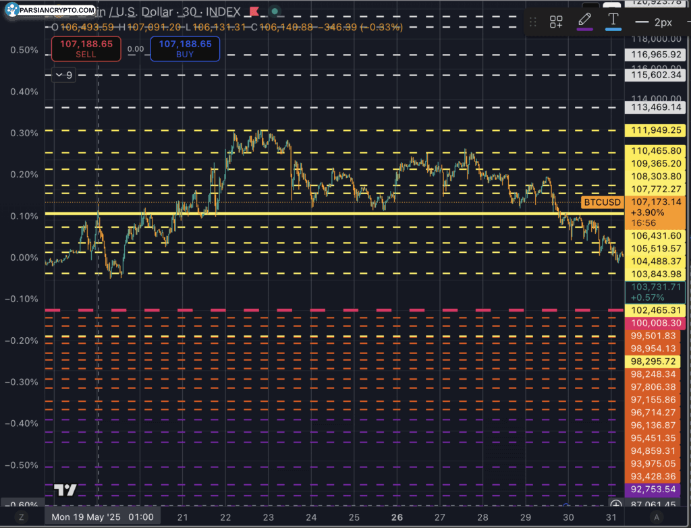Click date 23 on the time axis
The image size is (691, 528).
click(269, 517)
